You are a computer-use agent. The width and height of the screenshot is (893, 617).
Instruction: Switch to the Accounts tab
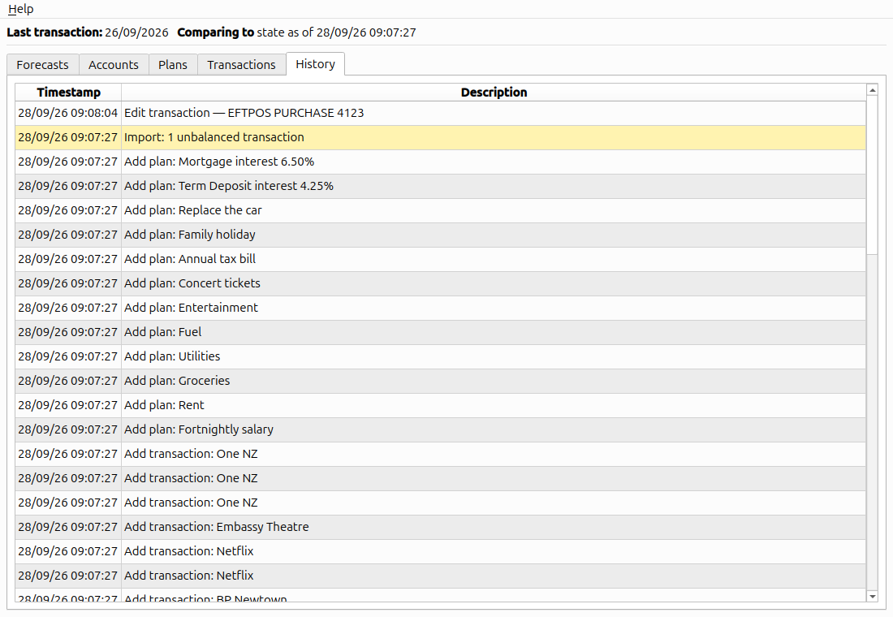[114, 65]
